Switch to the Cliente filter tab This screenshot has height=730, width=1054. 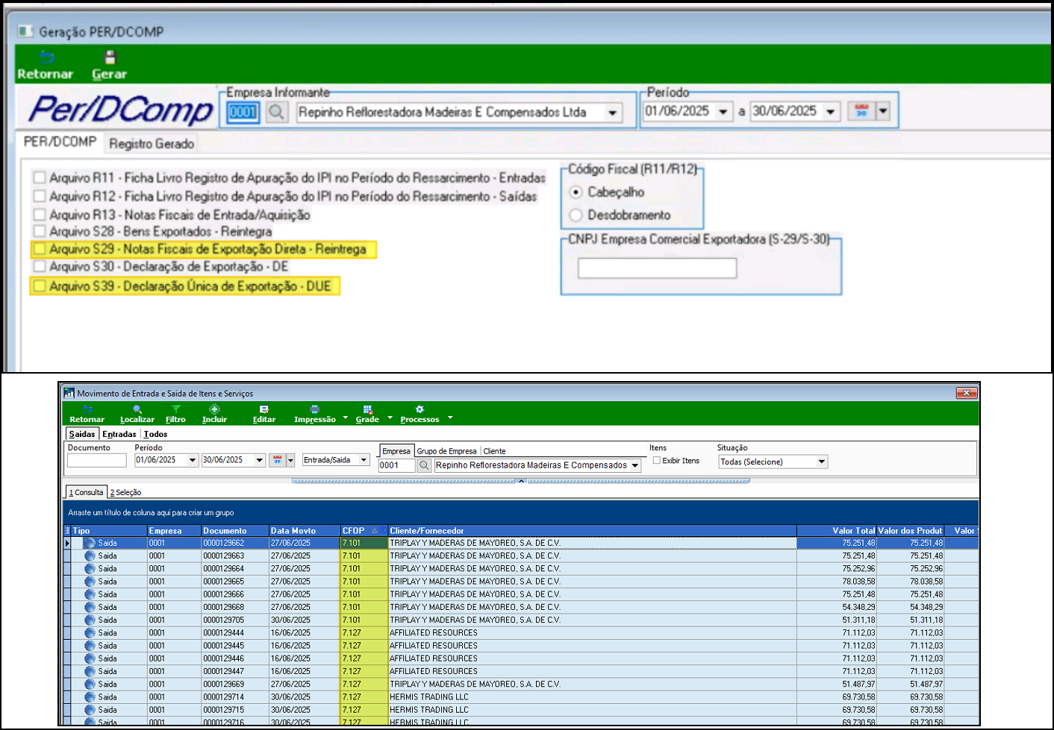click(x=494, y=451)
